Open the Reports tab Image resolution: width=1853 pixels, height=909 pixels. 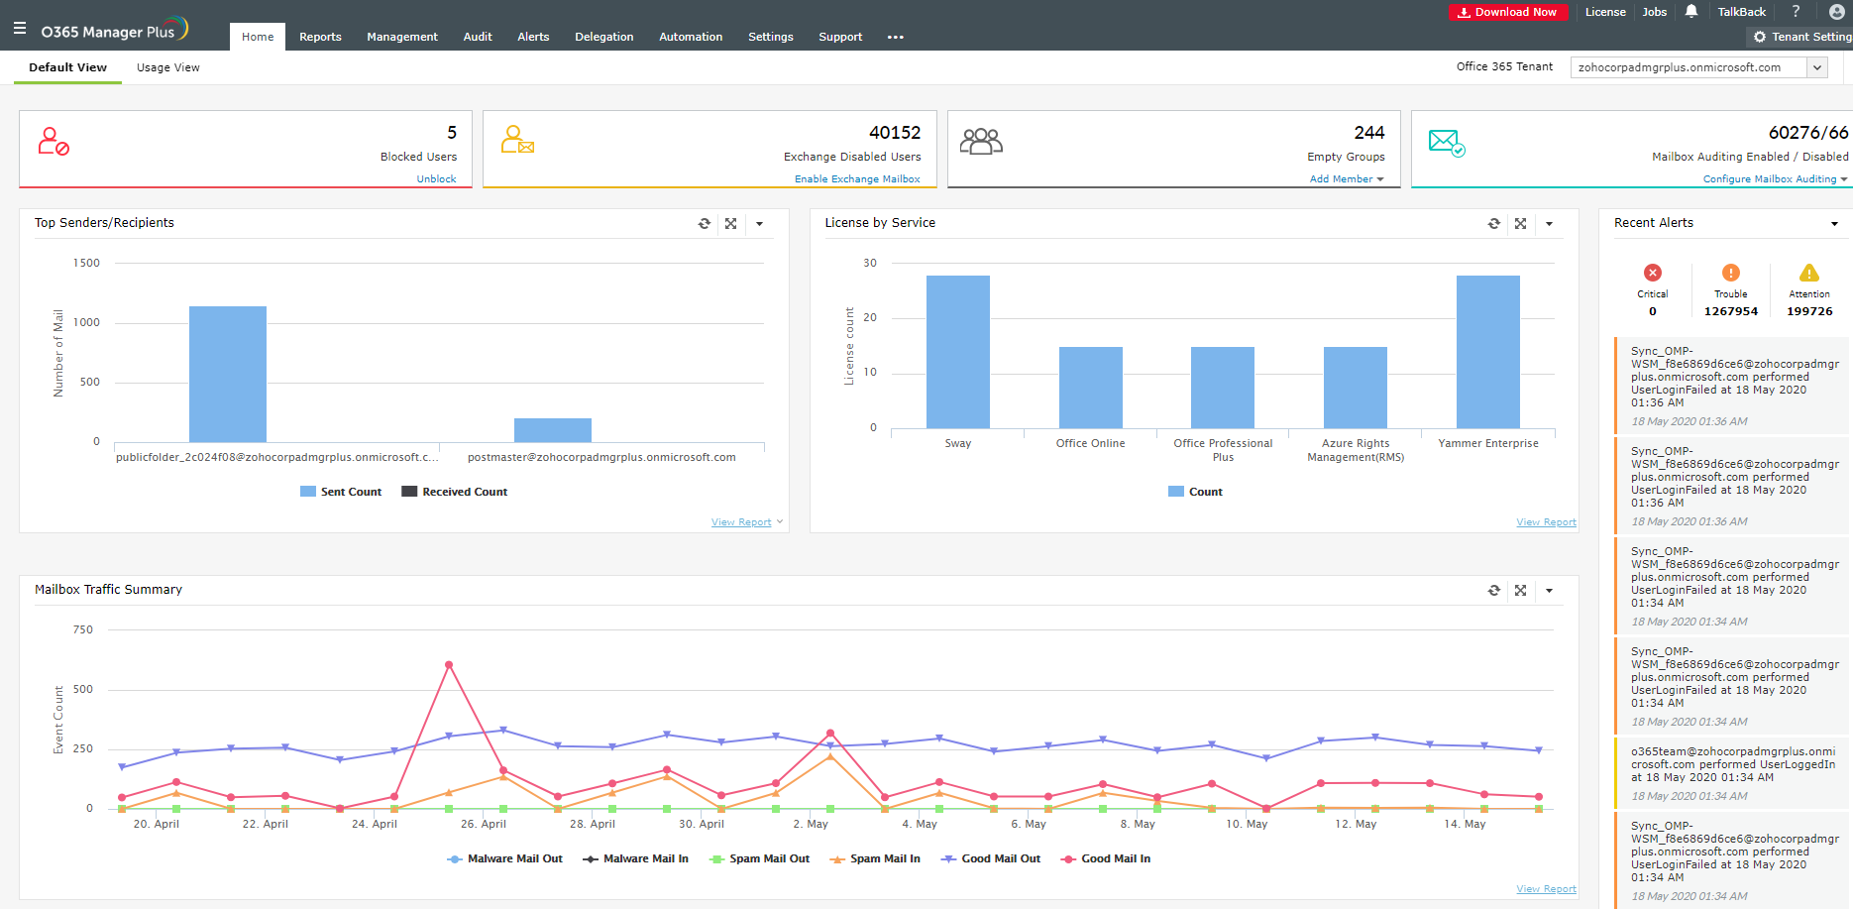click(x=320, y=37)
